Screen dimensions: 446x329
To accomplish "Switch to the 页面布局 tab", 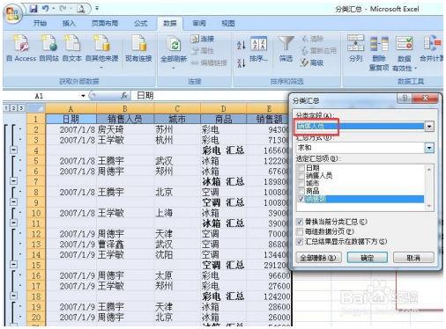I will (105, 23).
